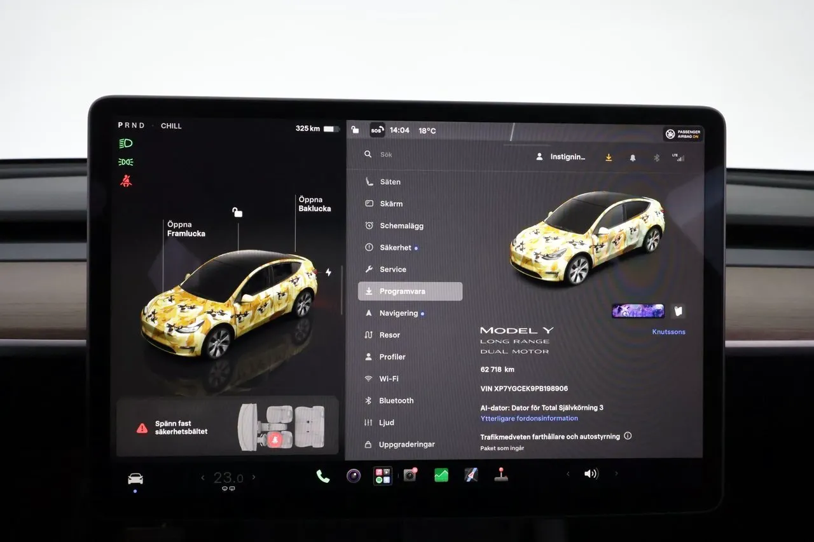The height and width of the screenshot is (542, 814).
Task: Tap the red seatbelt warning indicator
Action: (126, 181)
